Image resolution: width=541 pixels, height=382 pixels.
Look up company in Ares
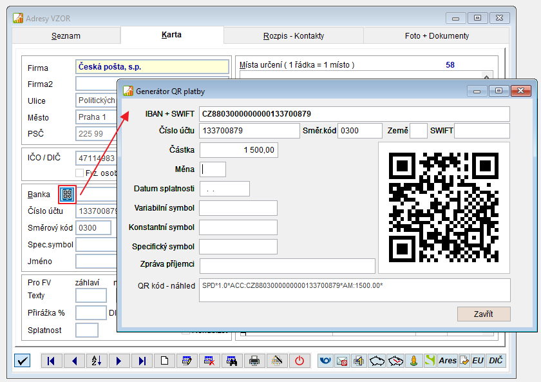coord(448,361)
